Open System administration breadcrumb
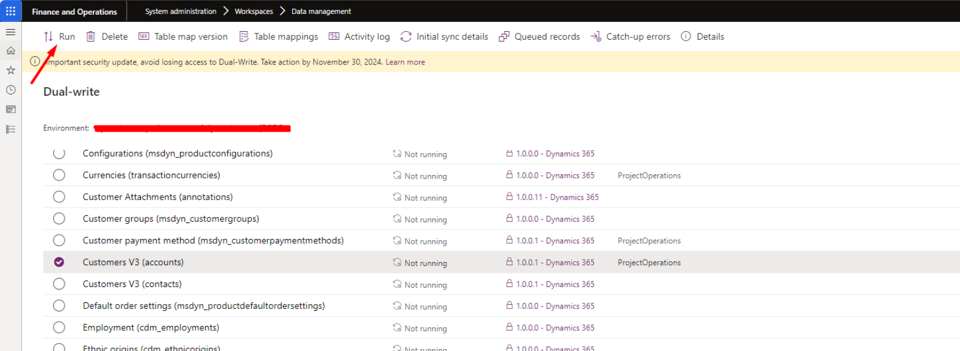The image size is (960, 351). pos(181,12)
